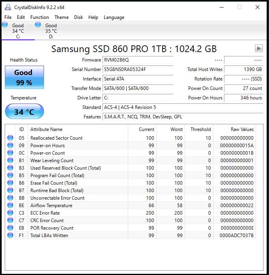Select the Uncorrectable Error Count attribute name
269x275 pixels.
click(x=58, y=198)
